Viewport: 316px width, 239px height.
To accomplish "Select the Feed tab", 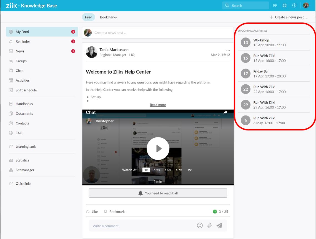I will [89, 17].
